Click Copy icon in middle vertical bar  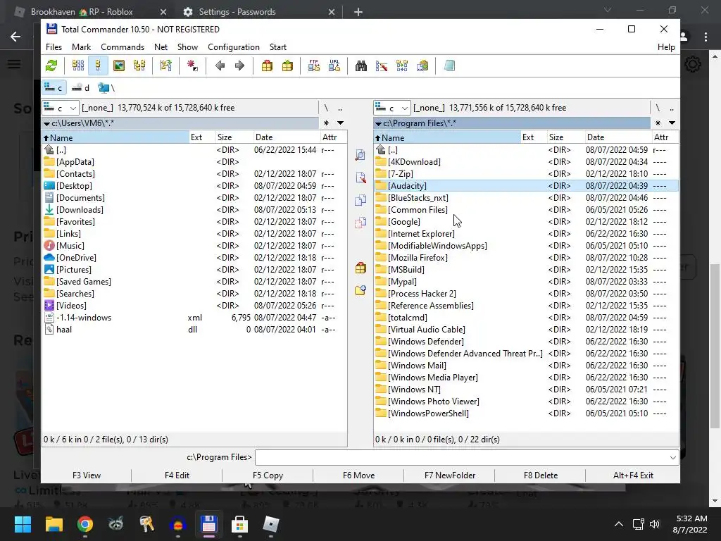(x=360, y=200)
